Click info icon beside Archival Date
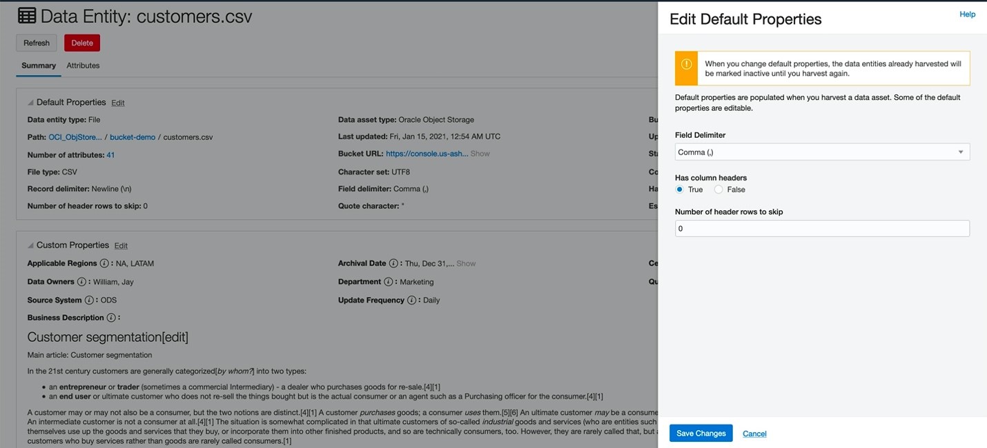Viewport: 987px width, 448px height. (393, 263)
